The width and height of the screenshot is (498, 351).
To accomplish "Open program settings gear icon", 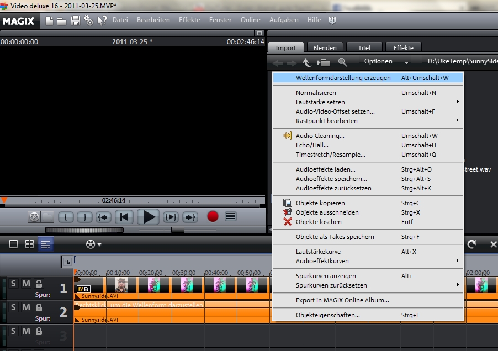I will pos(88,20).
